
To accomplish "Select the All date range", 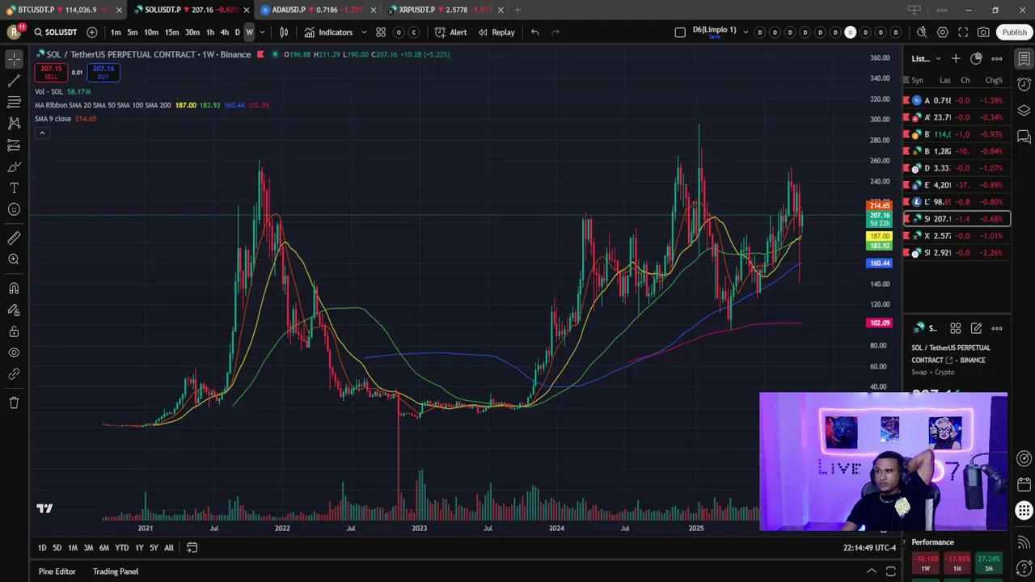I will click(169, 548).
